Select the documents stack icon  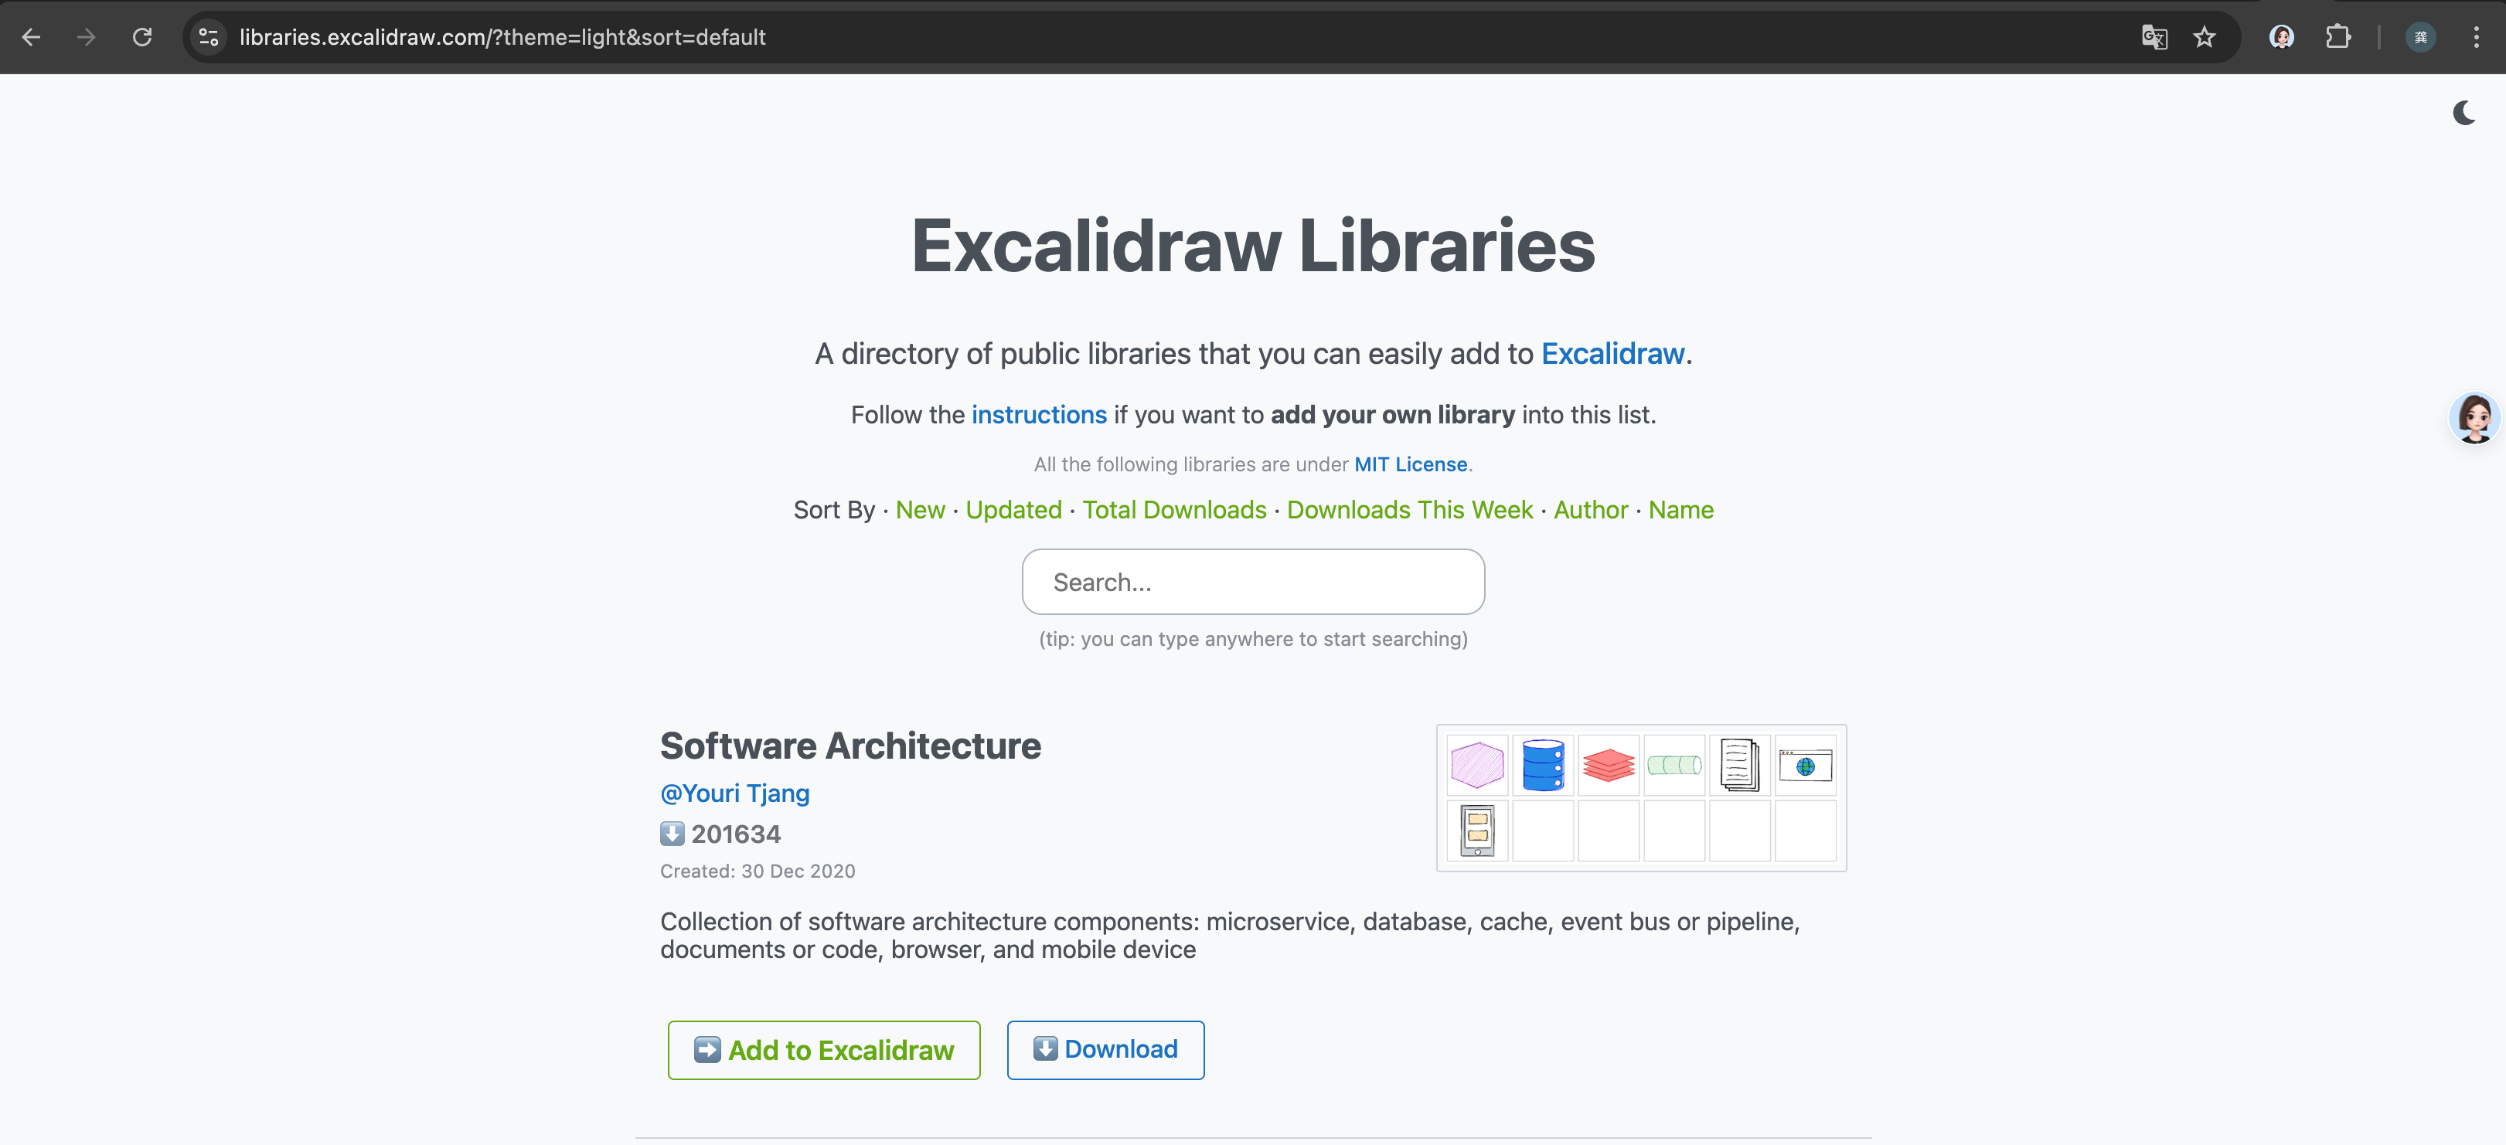1739,765
